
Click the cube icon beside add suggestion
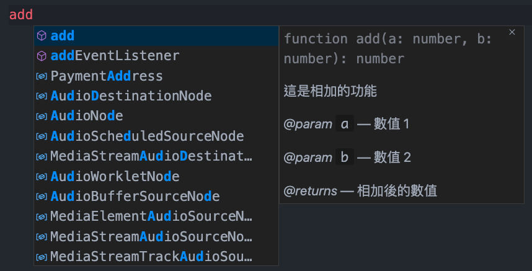(x=42, y=36)
